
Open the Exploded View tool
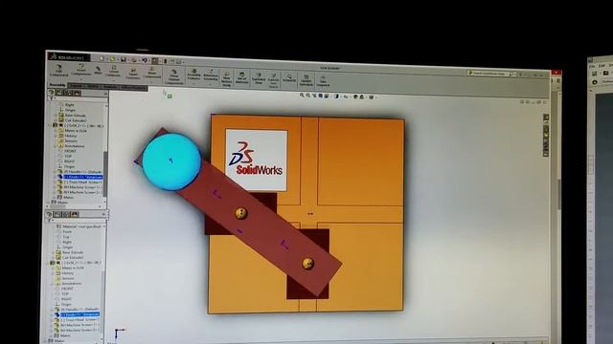click(x=258, y=78)
